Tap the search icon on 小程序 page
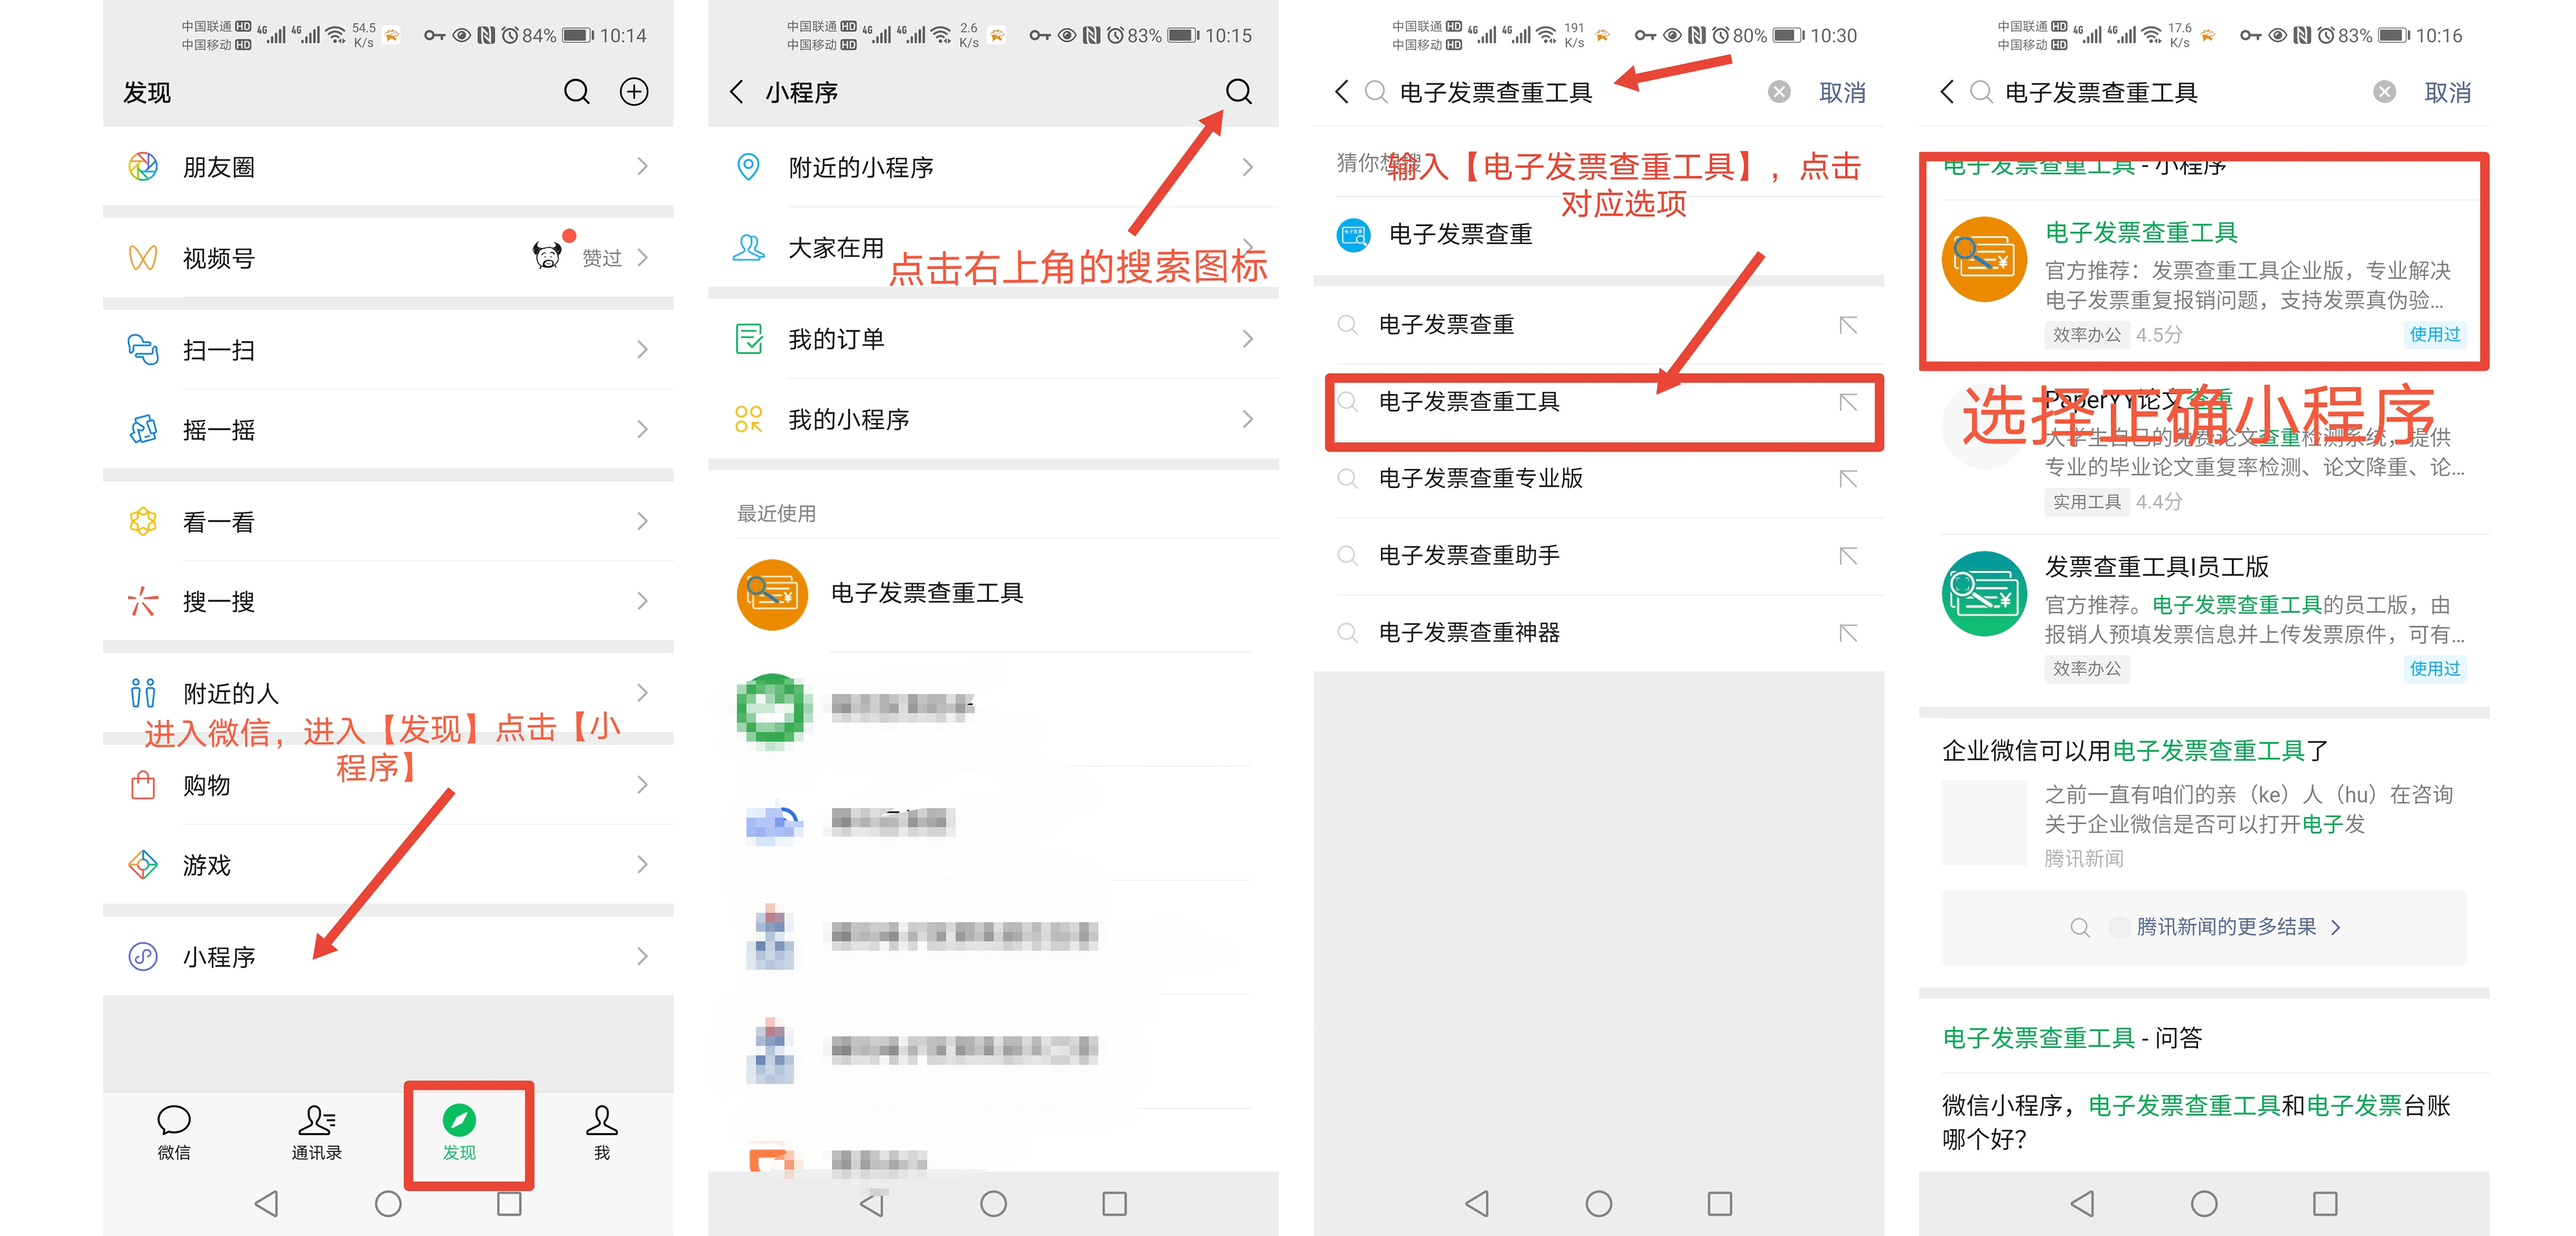Image resolution: width=2576 pixels, height=1236 pixels. coord(1238,92)
